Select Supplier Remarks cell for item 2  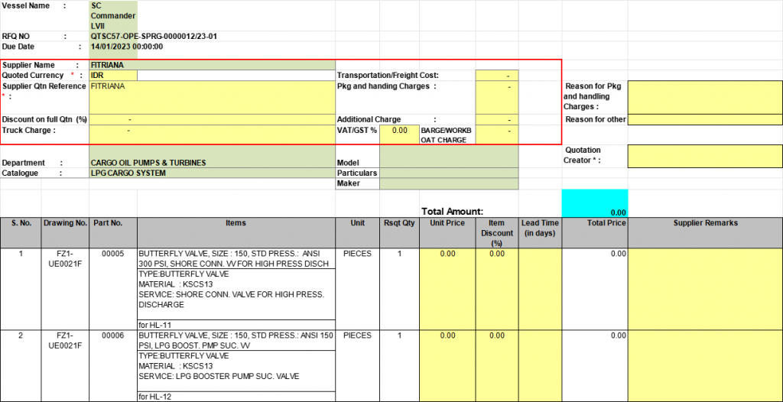point(704,365)
